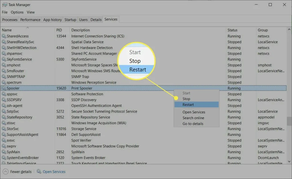Click the sppsvc service gear icon
The width and height of the screenshot is (292, 179).
4,94
